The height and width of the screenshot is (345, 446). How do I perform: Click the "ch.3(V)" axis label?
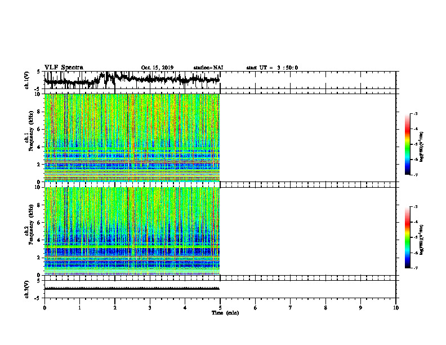click(27, 289)
